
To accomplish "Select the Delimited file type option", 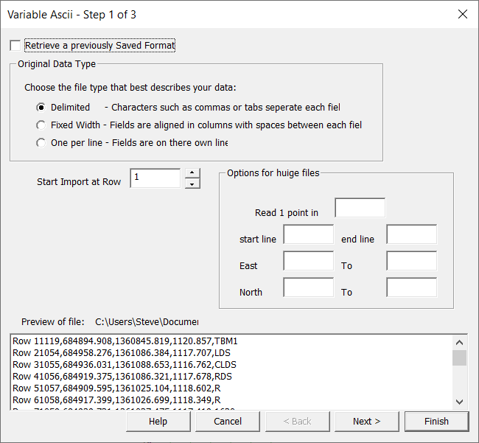I will (41, 107).
